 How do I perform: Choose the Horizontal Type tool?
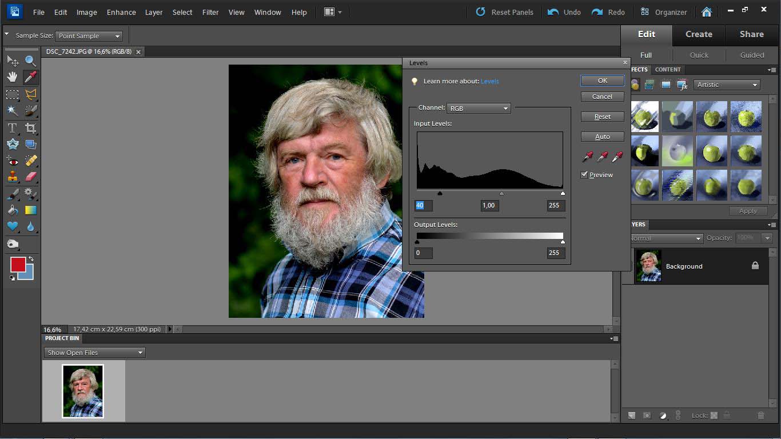(x=12, y=128)
